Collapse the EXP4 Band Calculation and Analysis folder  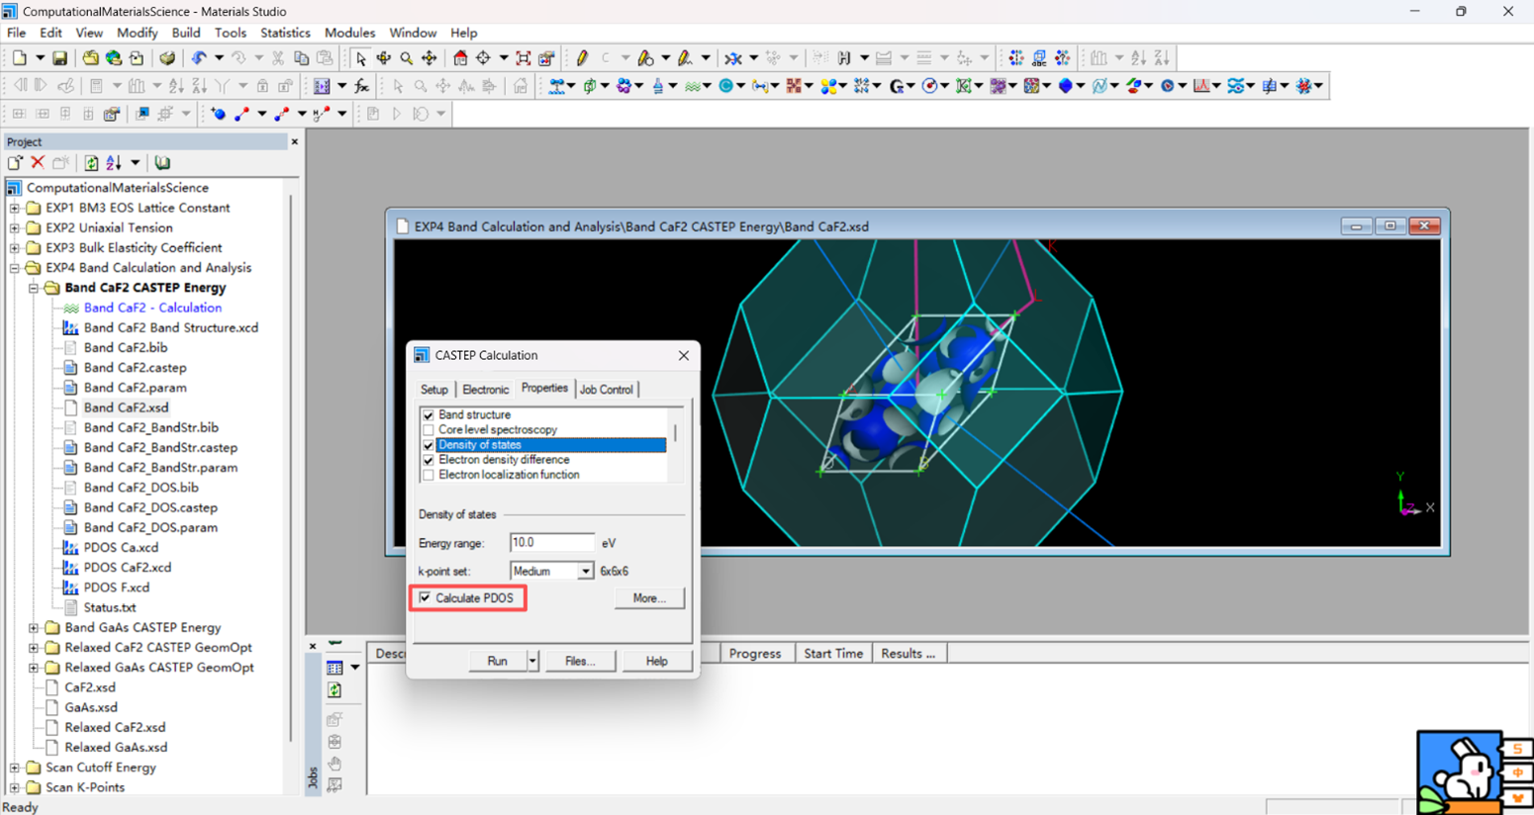15,268
